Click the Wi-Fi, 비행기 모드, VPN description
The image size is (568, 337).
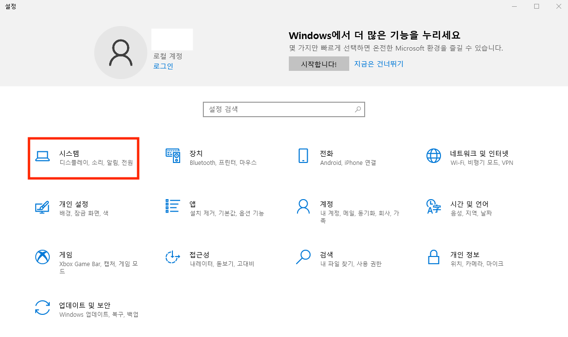click(482, 163)
